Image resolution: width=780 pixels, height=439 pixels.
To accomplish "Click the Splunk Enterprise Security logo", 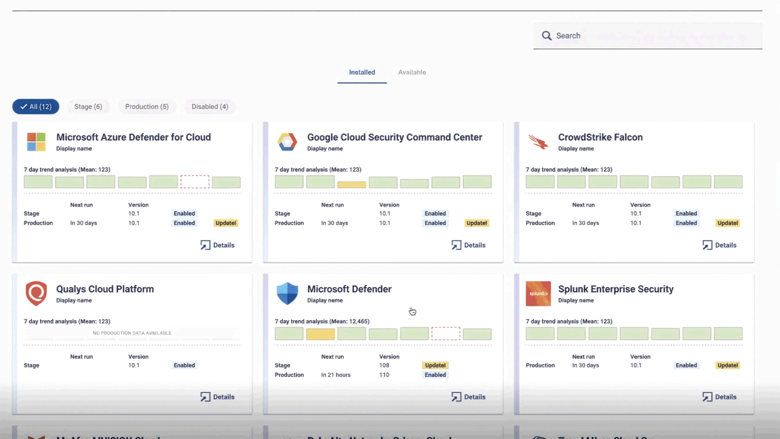I will click(x=538, y=293).
